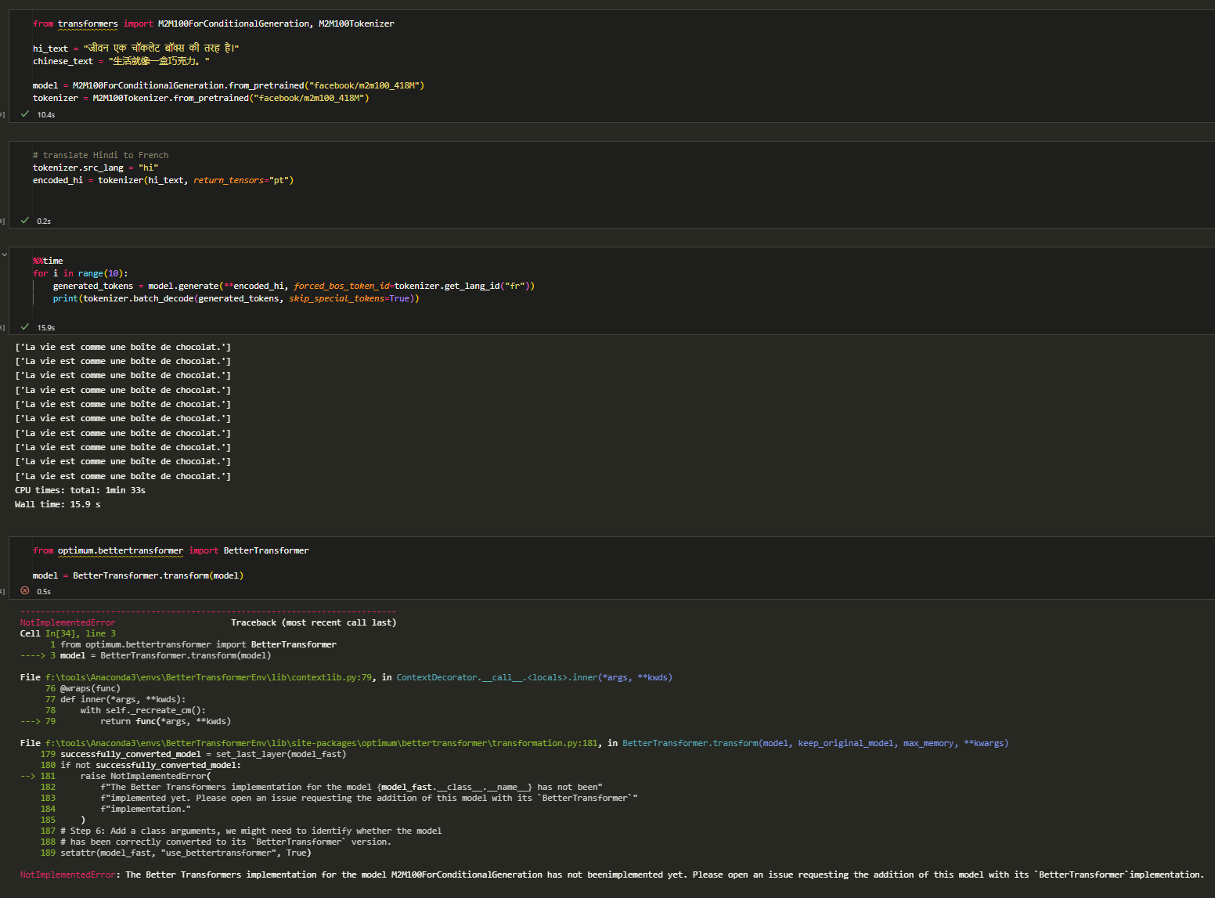Click the execution count bracket of the failed cell
Screen dimensions: 1215x898
[x=3, y=590]
